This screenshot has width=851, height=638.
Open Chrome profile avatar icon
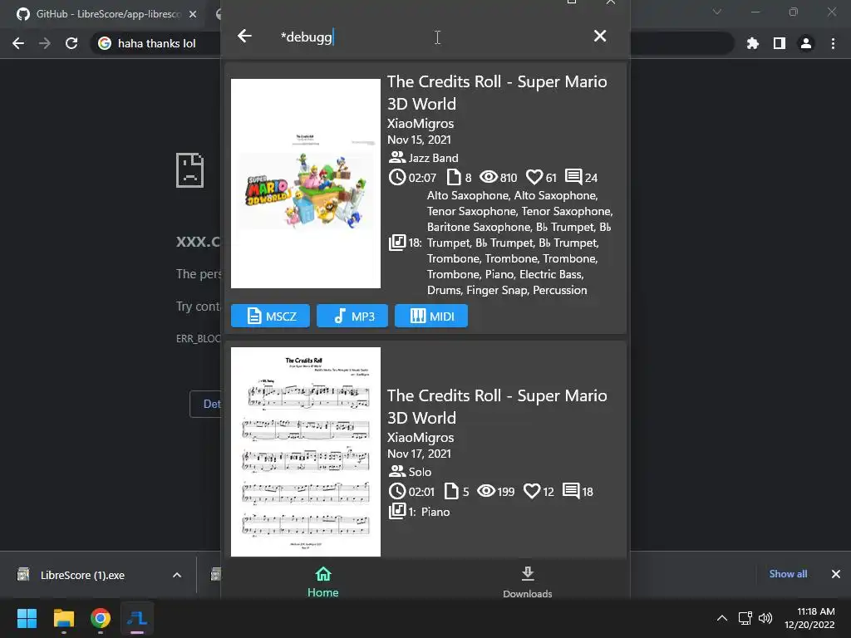[806, 43]
